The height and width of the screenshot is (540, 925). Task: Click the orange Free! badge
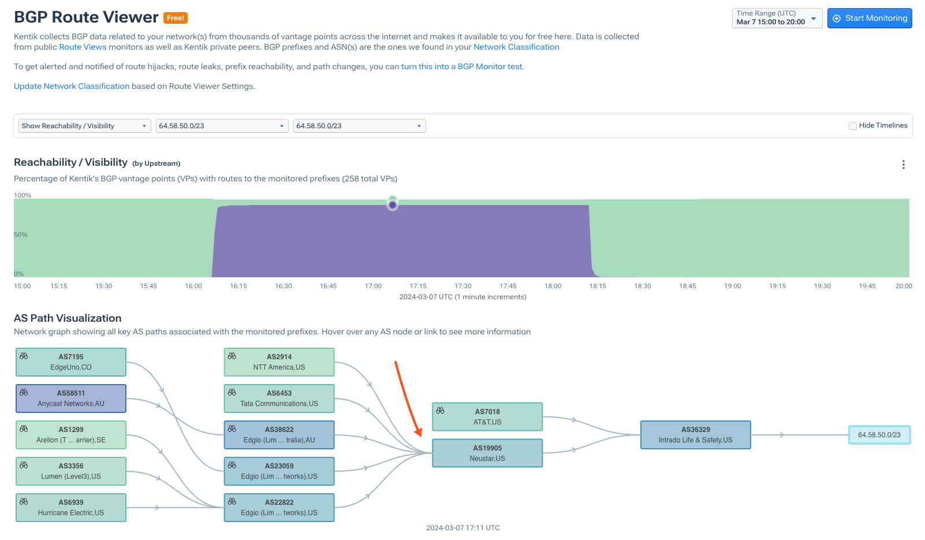click(x=176, y=18)
